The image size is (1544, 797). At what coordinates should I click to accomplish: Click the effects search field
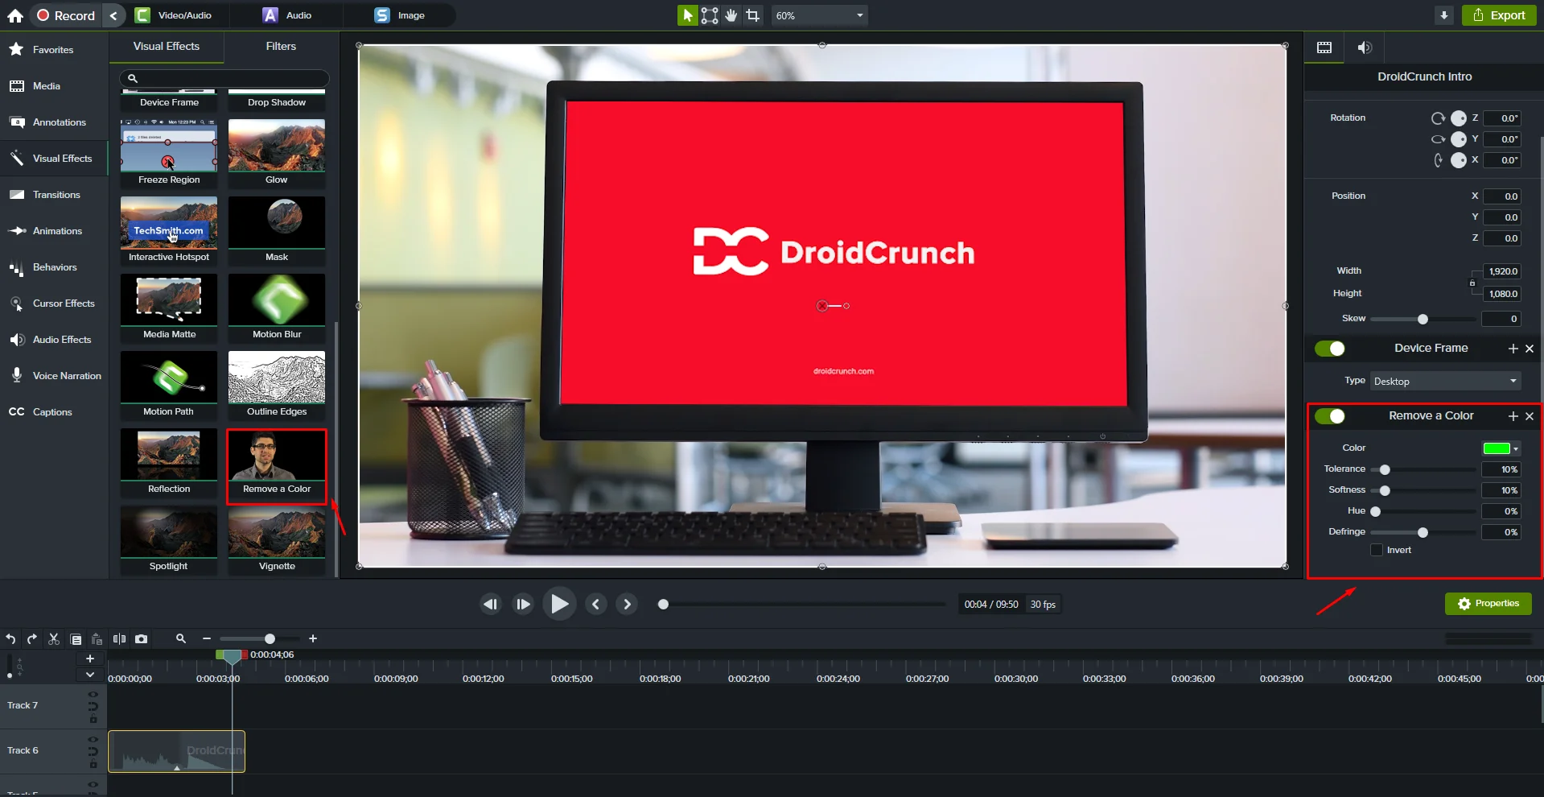tap(224, 78)
